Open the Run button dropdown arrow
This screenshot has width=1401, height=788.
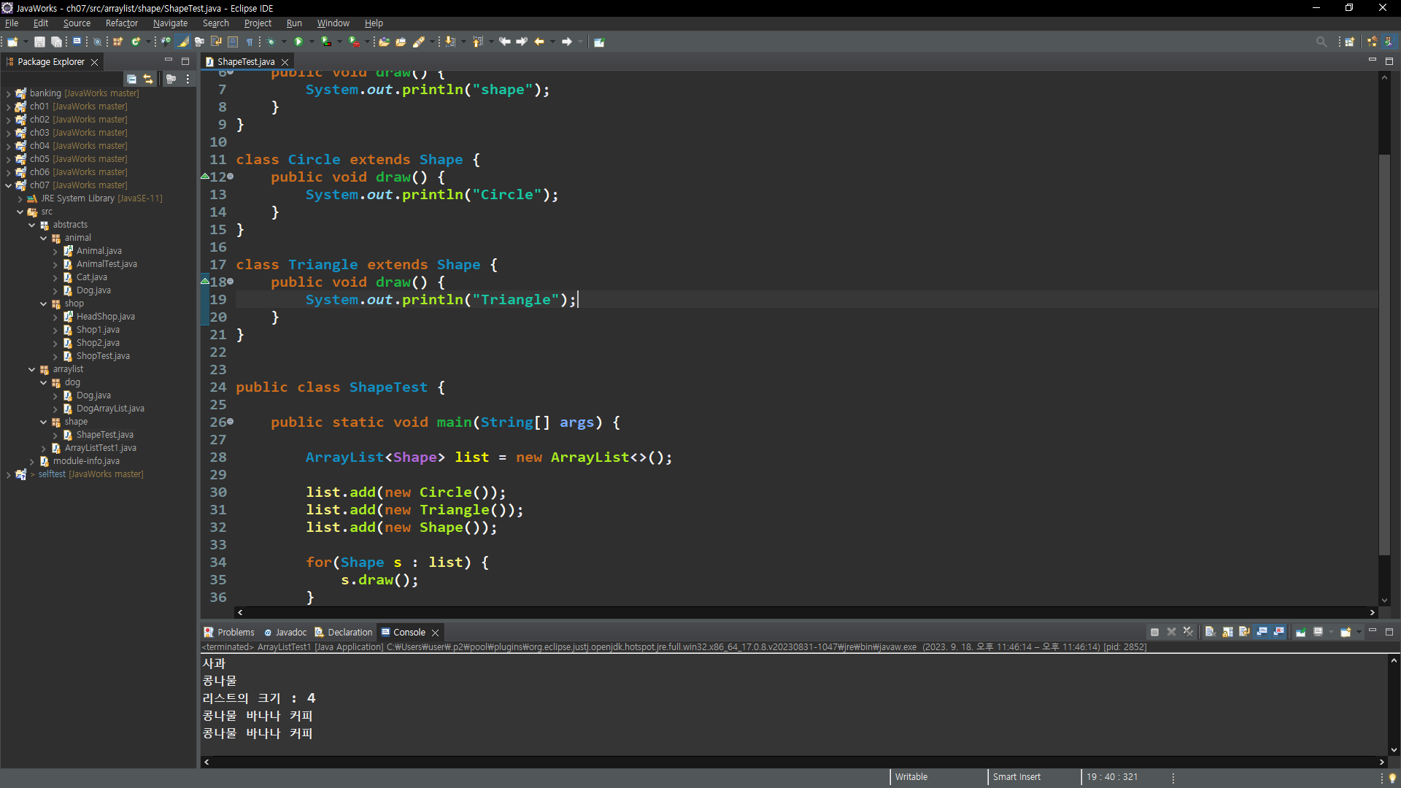coord(312,42)
